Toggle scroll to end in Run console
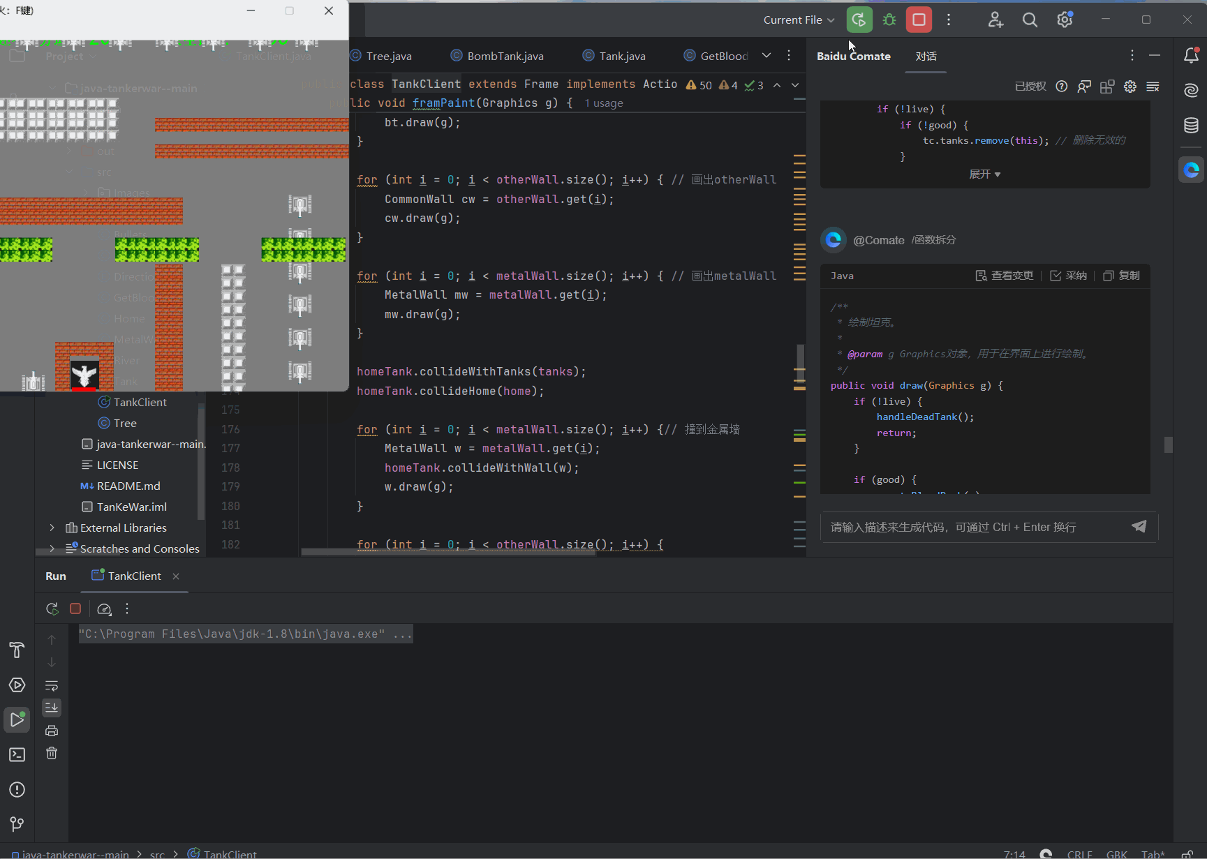The height and width of the screenshot is (859, 1207). (x=52, y=708)
